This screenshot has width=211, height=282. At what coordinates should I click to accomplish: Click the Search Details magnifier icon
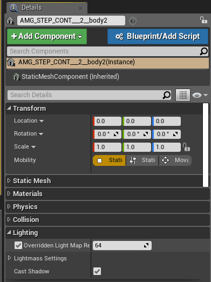click(x=166, y=95)
